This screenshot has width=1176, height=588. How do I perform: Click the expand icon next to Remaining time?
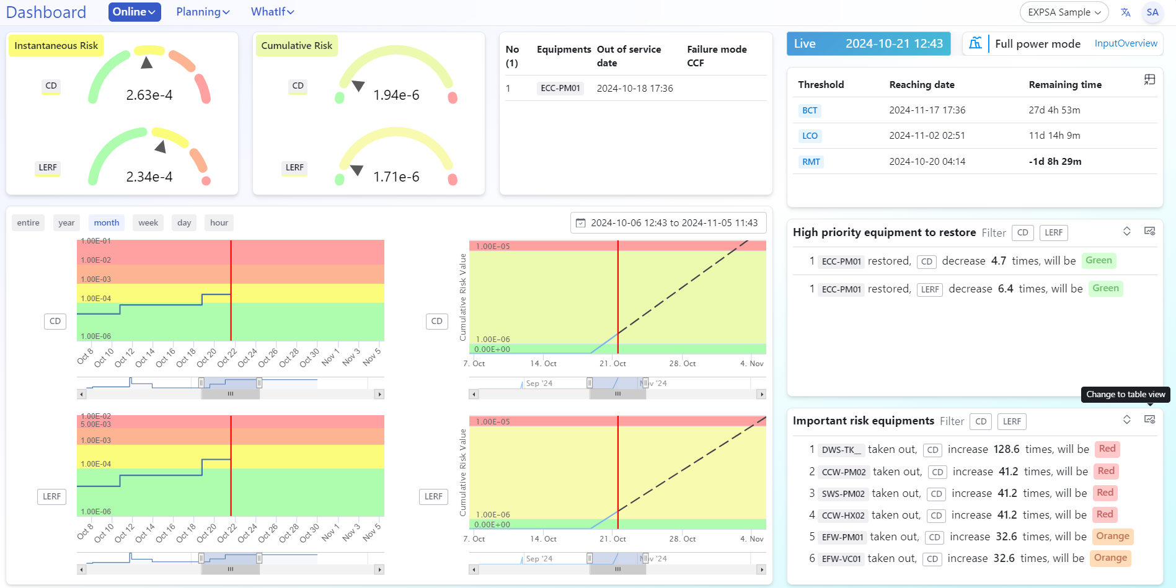[x=1150, y=79]
